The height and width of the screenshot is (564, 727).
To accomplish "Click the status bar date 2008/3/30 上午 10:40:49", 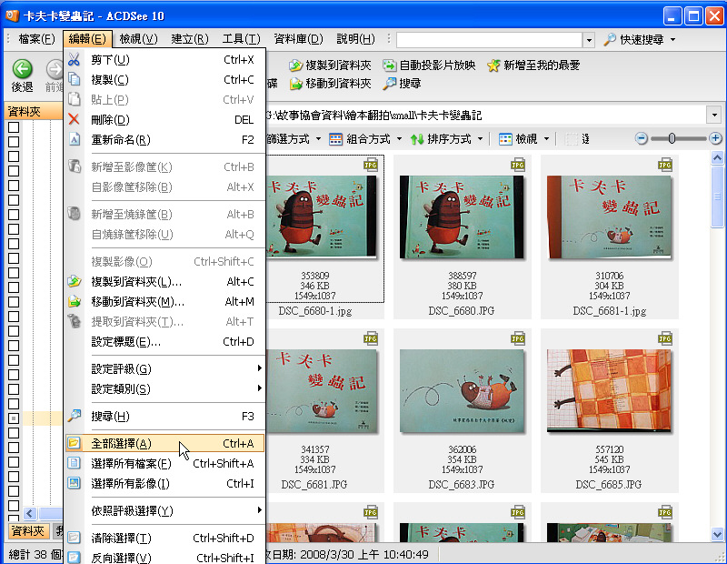I will click(x=364, y=554).
